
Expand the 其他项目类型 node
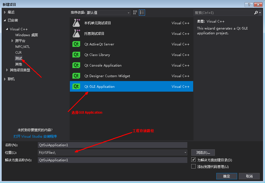(7, 70)
